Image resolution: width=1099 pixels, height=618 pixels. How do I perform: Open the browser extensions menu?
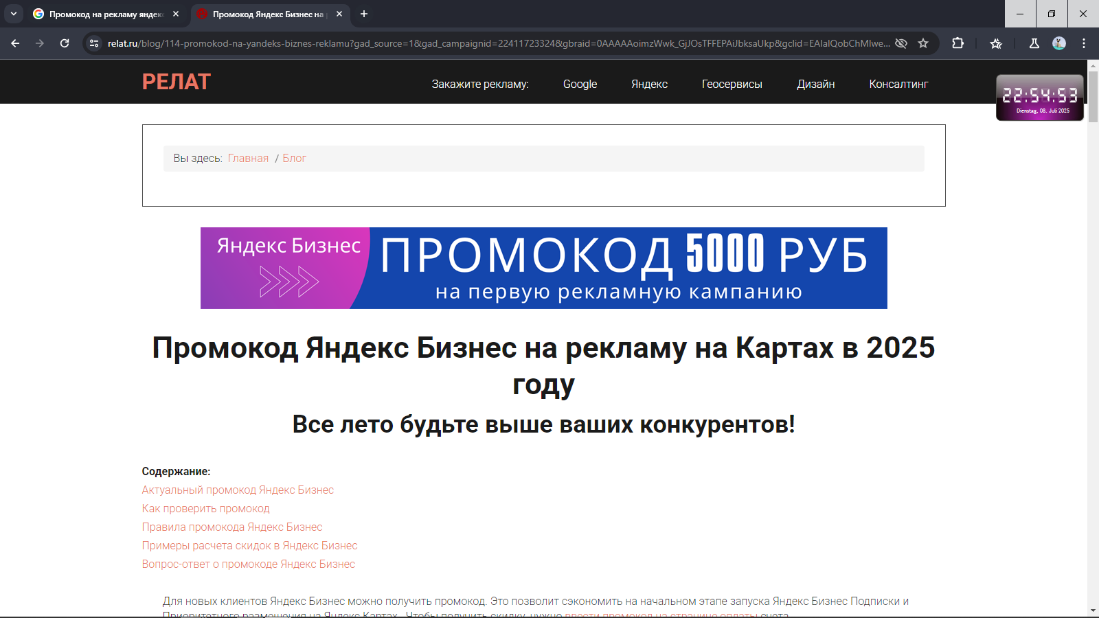(958, 43)
